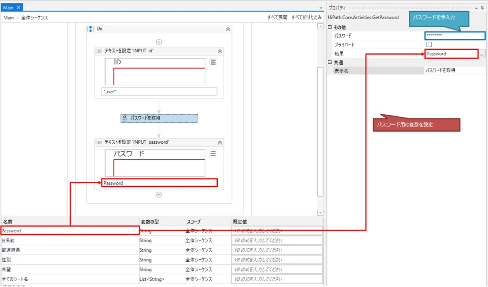This screenshot has height=287, width=488.
Task: Click the add-activity plus icon above 'INPUT id'
Action: tap(159, 42)
